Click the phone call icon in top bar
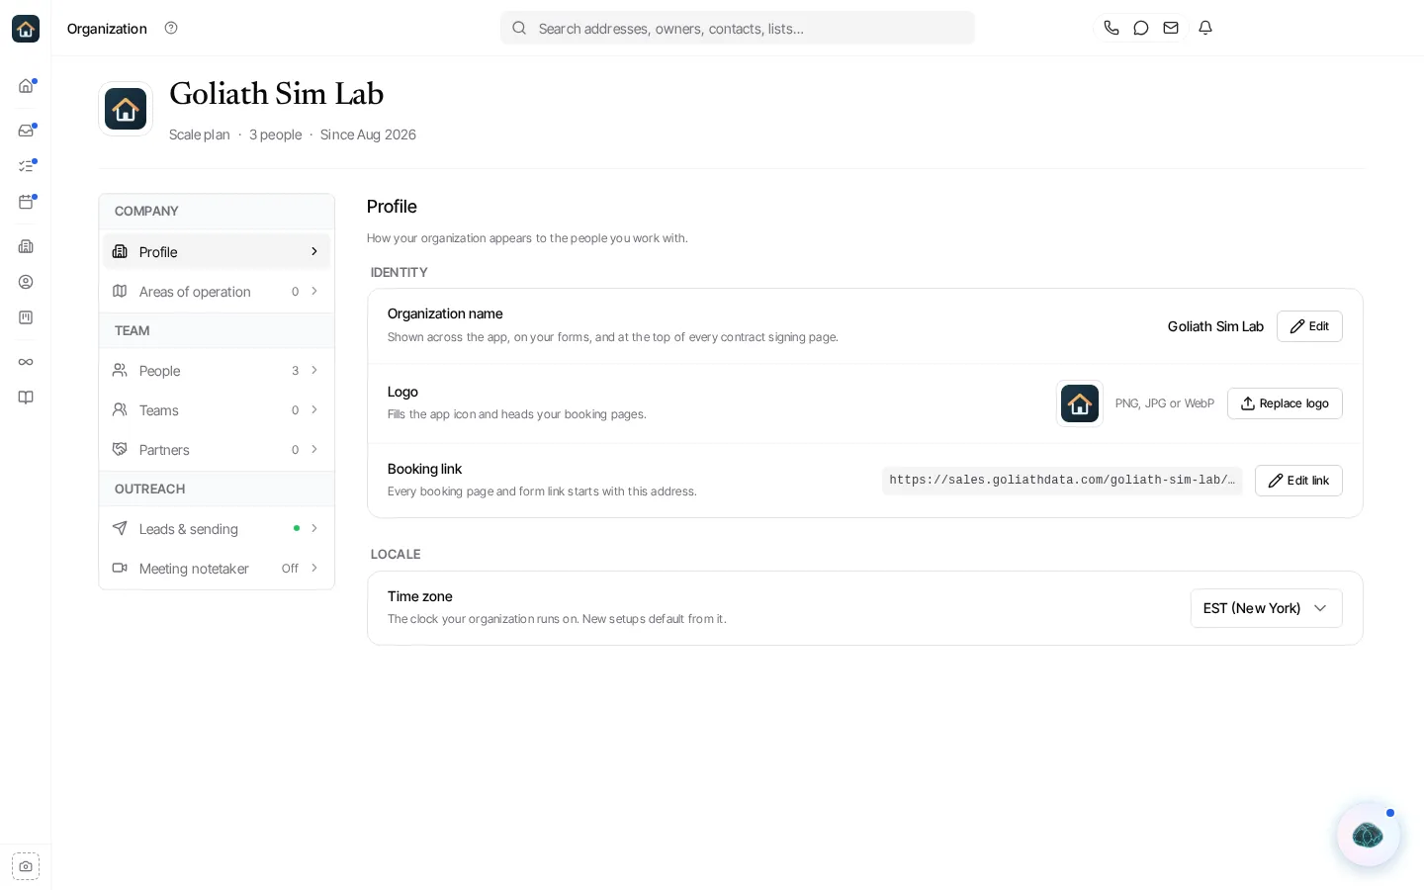The height and width of the screenshot is (890, 1424). click(x=1112, y=28)
